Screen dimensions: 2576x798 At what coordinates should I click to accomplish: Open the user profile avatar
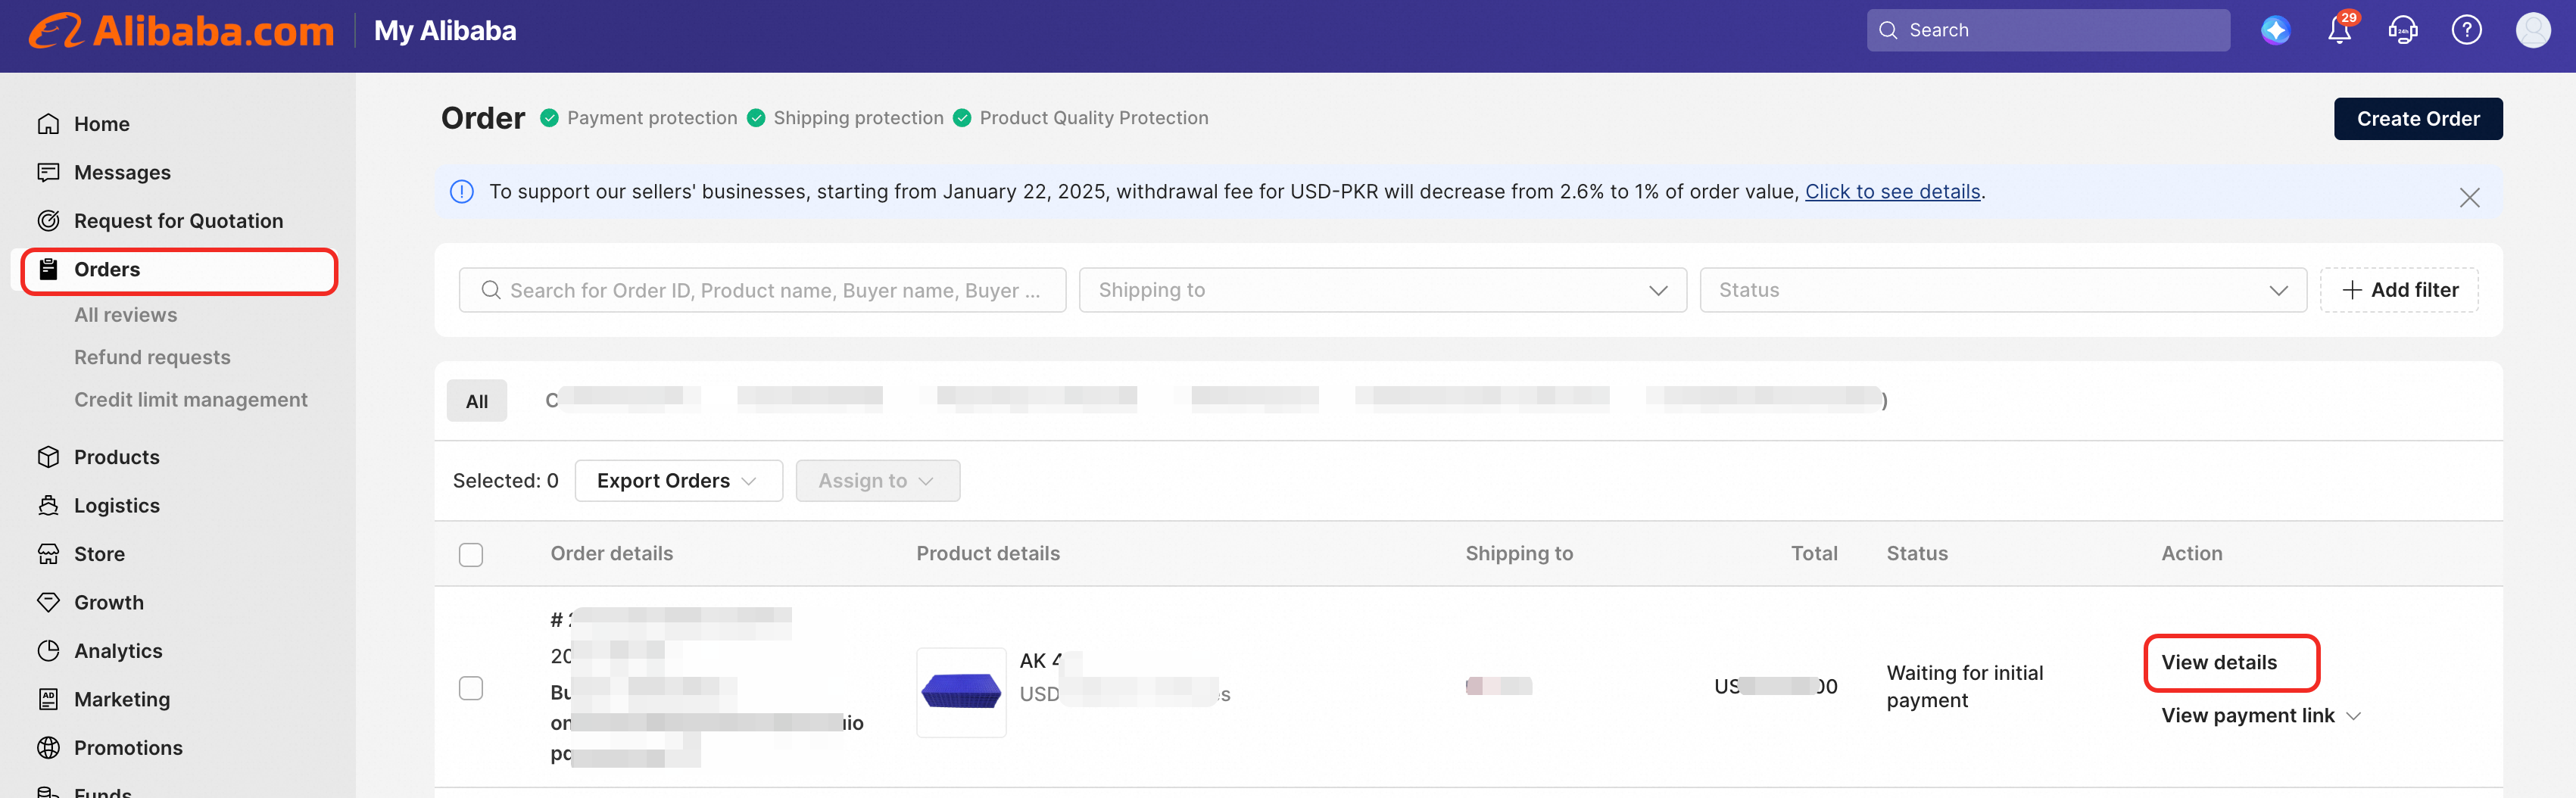pos(2533,30)
